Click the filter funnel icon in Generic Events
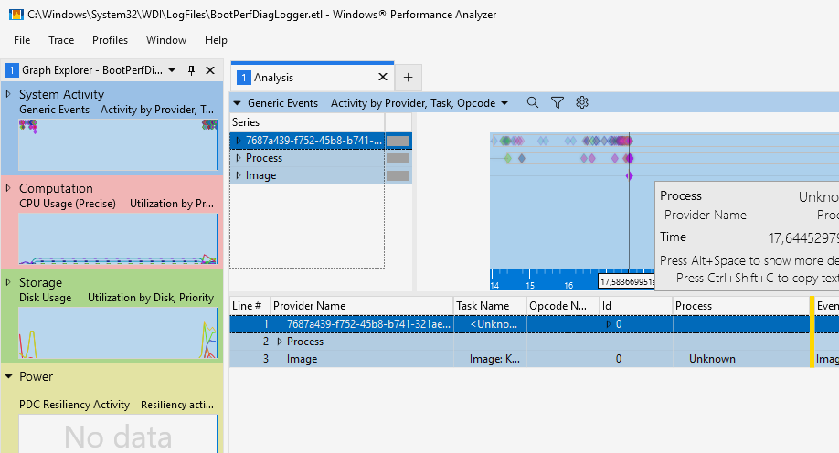Viewport: 839px width, 453px height. [x=557, y=102]
